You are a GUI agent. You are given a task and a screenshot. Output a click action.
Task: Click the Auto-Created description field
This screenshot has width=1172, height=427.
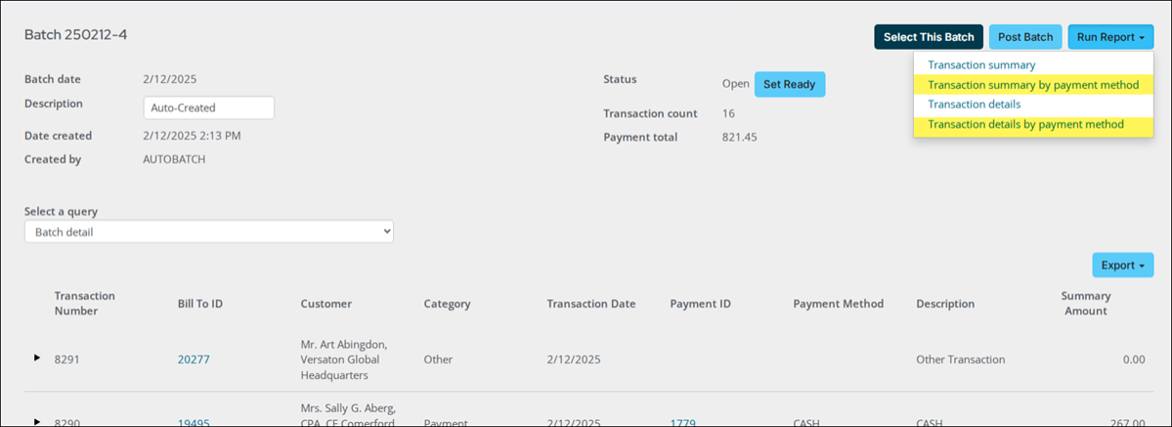[x=208, y=107]
